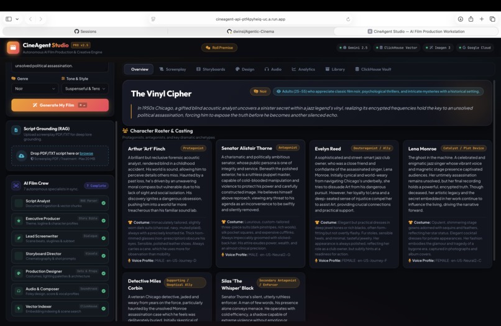Click the address bar URL field
The width and height of the screenshot is (501, 326).
click(x=251, y=19)
